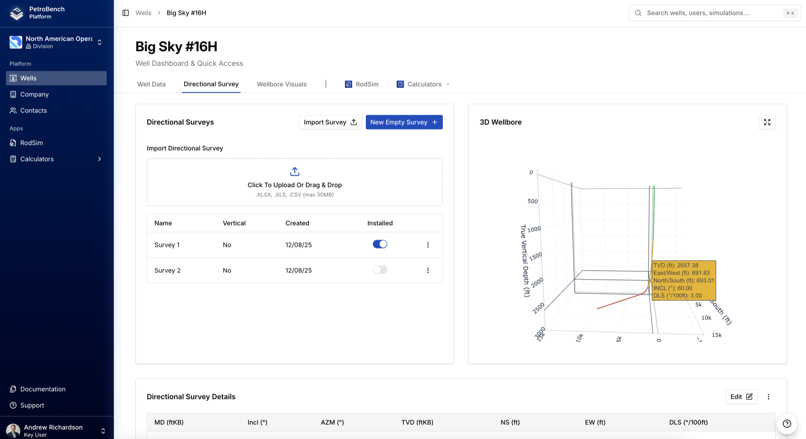
Task: Click the AZM (°) column header
Action: pos(332,422)
